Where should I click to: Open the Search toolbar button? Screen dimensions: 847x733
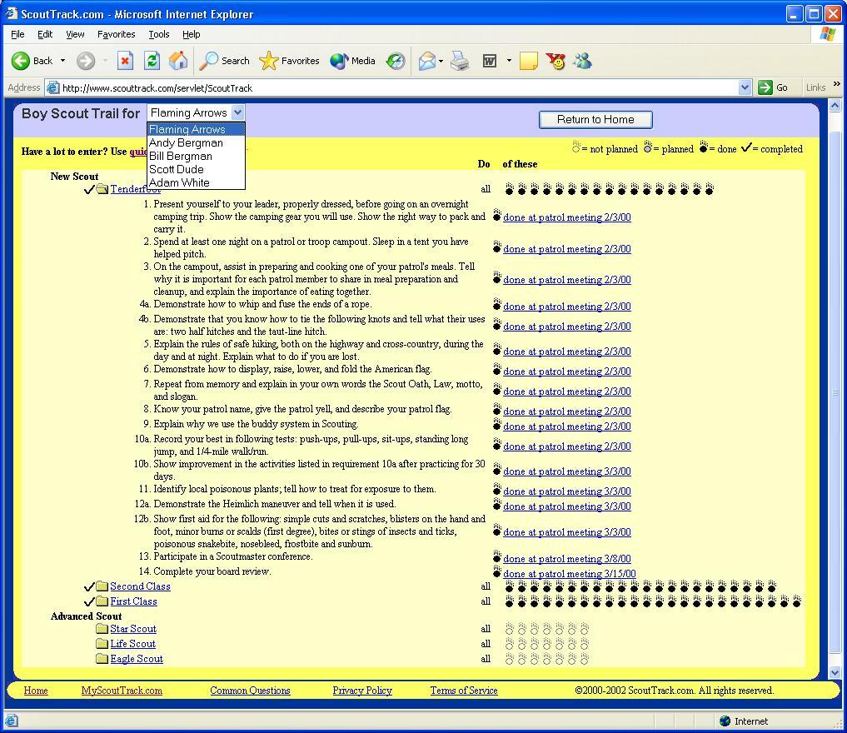pos(224,61)
